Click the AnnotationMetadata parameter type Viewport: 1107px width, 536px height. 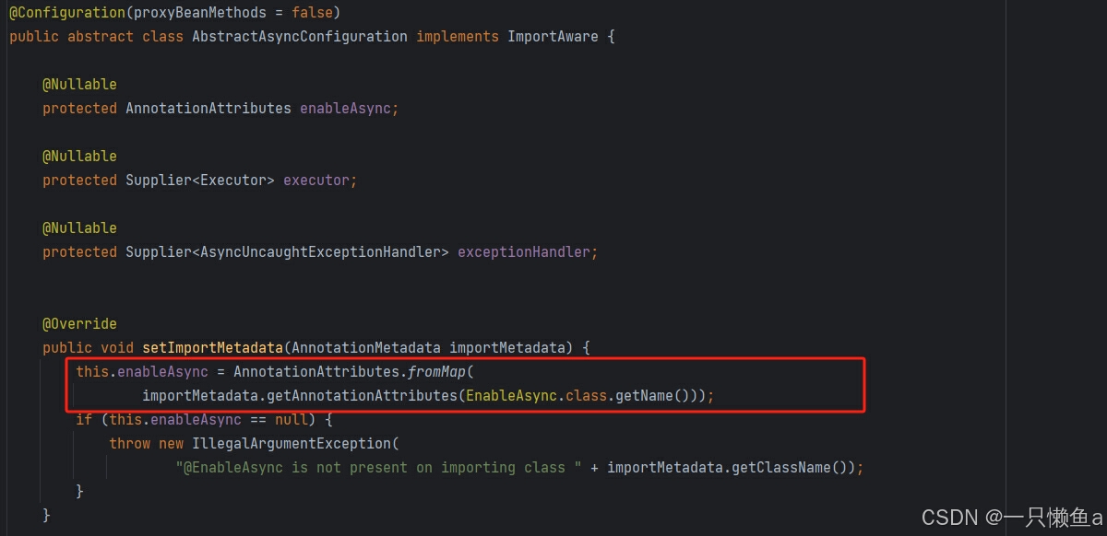coord(366,348)
